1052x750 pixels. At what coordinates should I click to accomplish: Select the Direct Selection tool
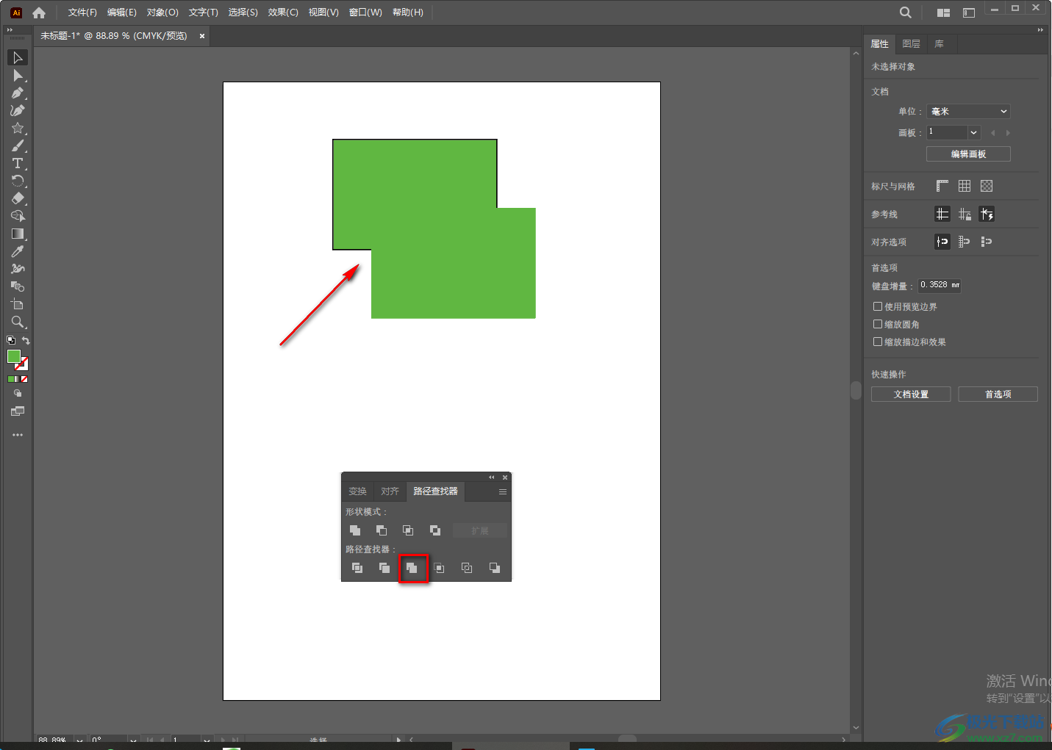pyautogui.click(x=18, y=75)
